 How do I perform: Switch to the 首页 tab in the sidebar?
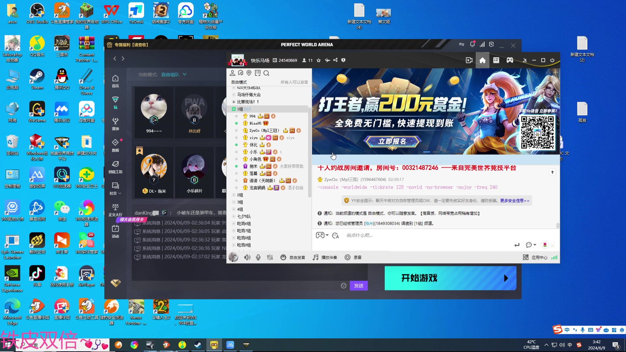click(115, 81)
